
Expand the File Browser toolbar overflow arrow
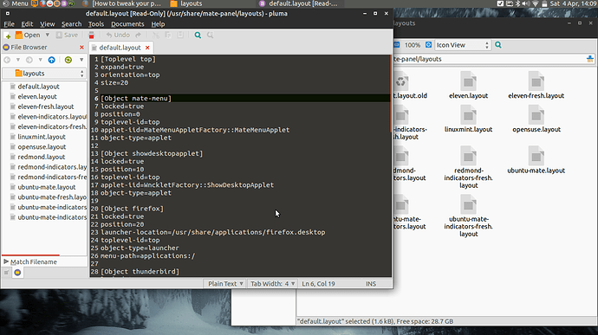(81, 60)
